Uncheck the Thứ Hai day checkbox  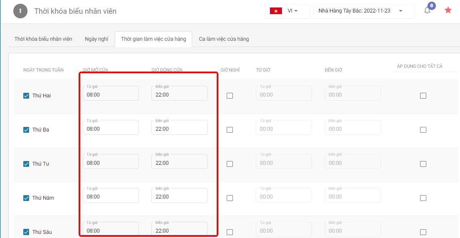[x=26, y=96]
